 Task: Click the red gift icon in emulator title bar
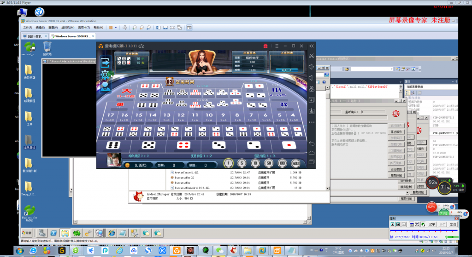click(x=265, y=46)
